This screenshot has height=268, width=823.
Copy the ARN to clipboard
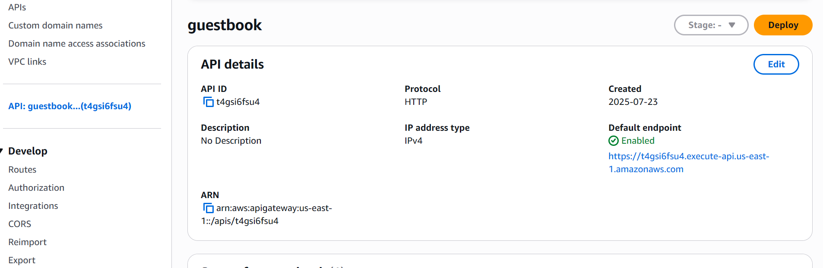coord(209,208)
